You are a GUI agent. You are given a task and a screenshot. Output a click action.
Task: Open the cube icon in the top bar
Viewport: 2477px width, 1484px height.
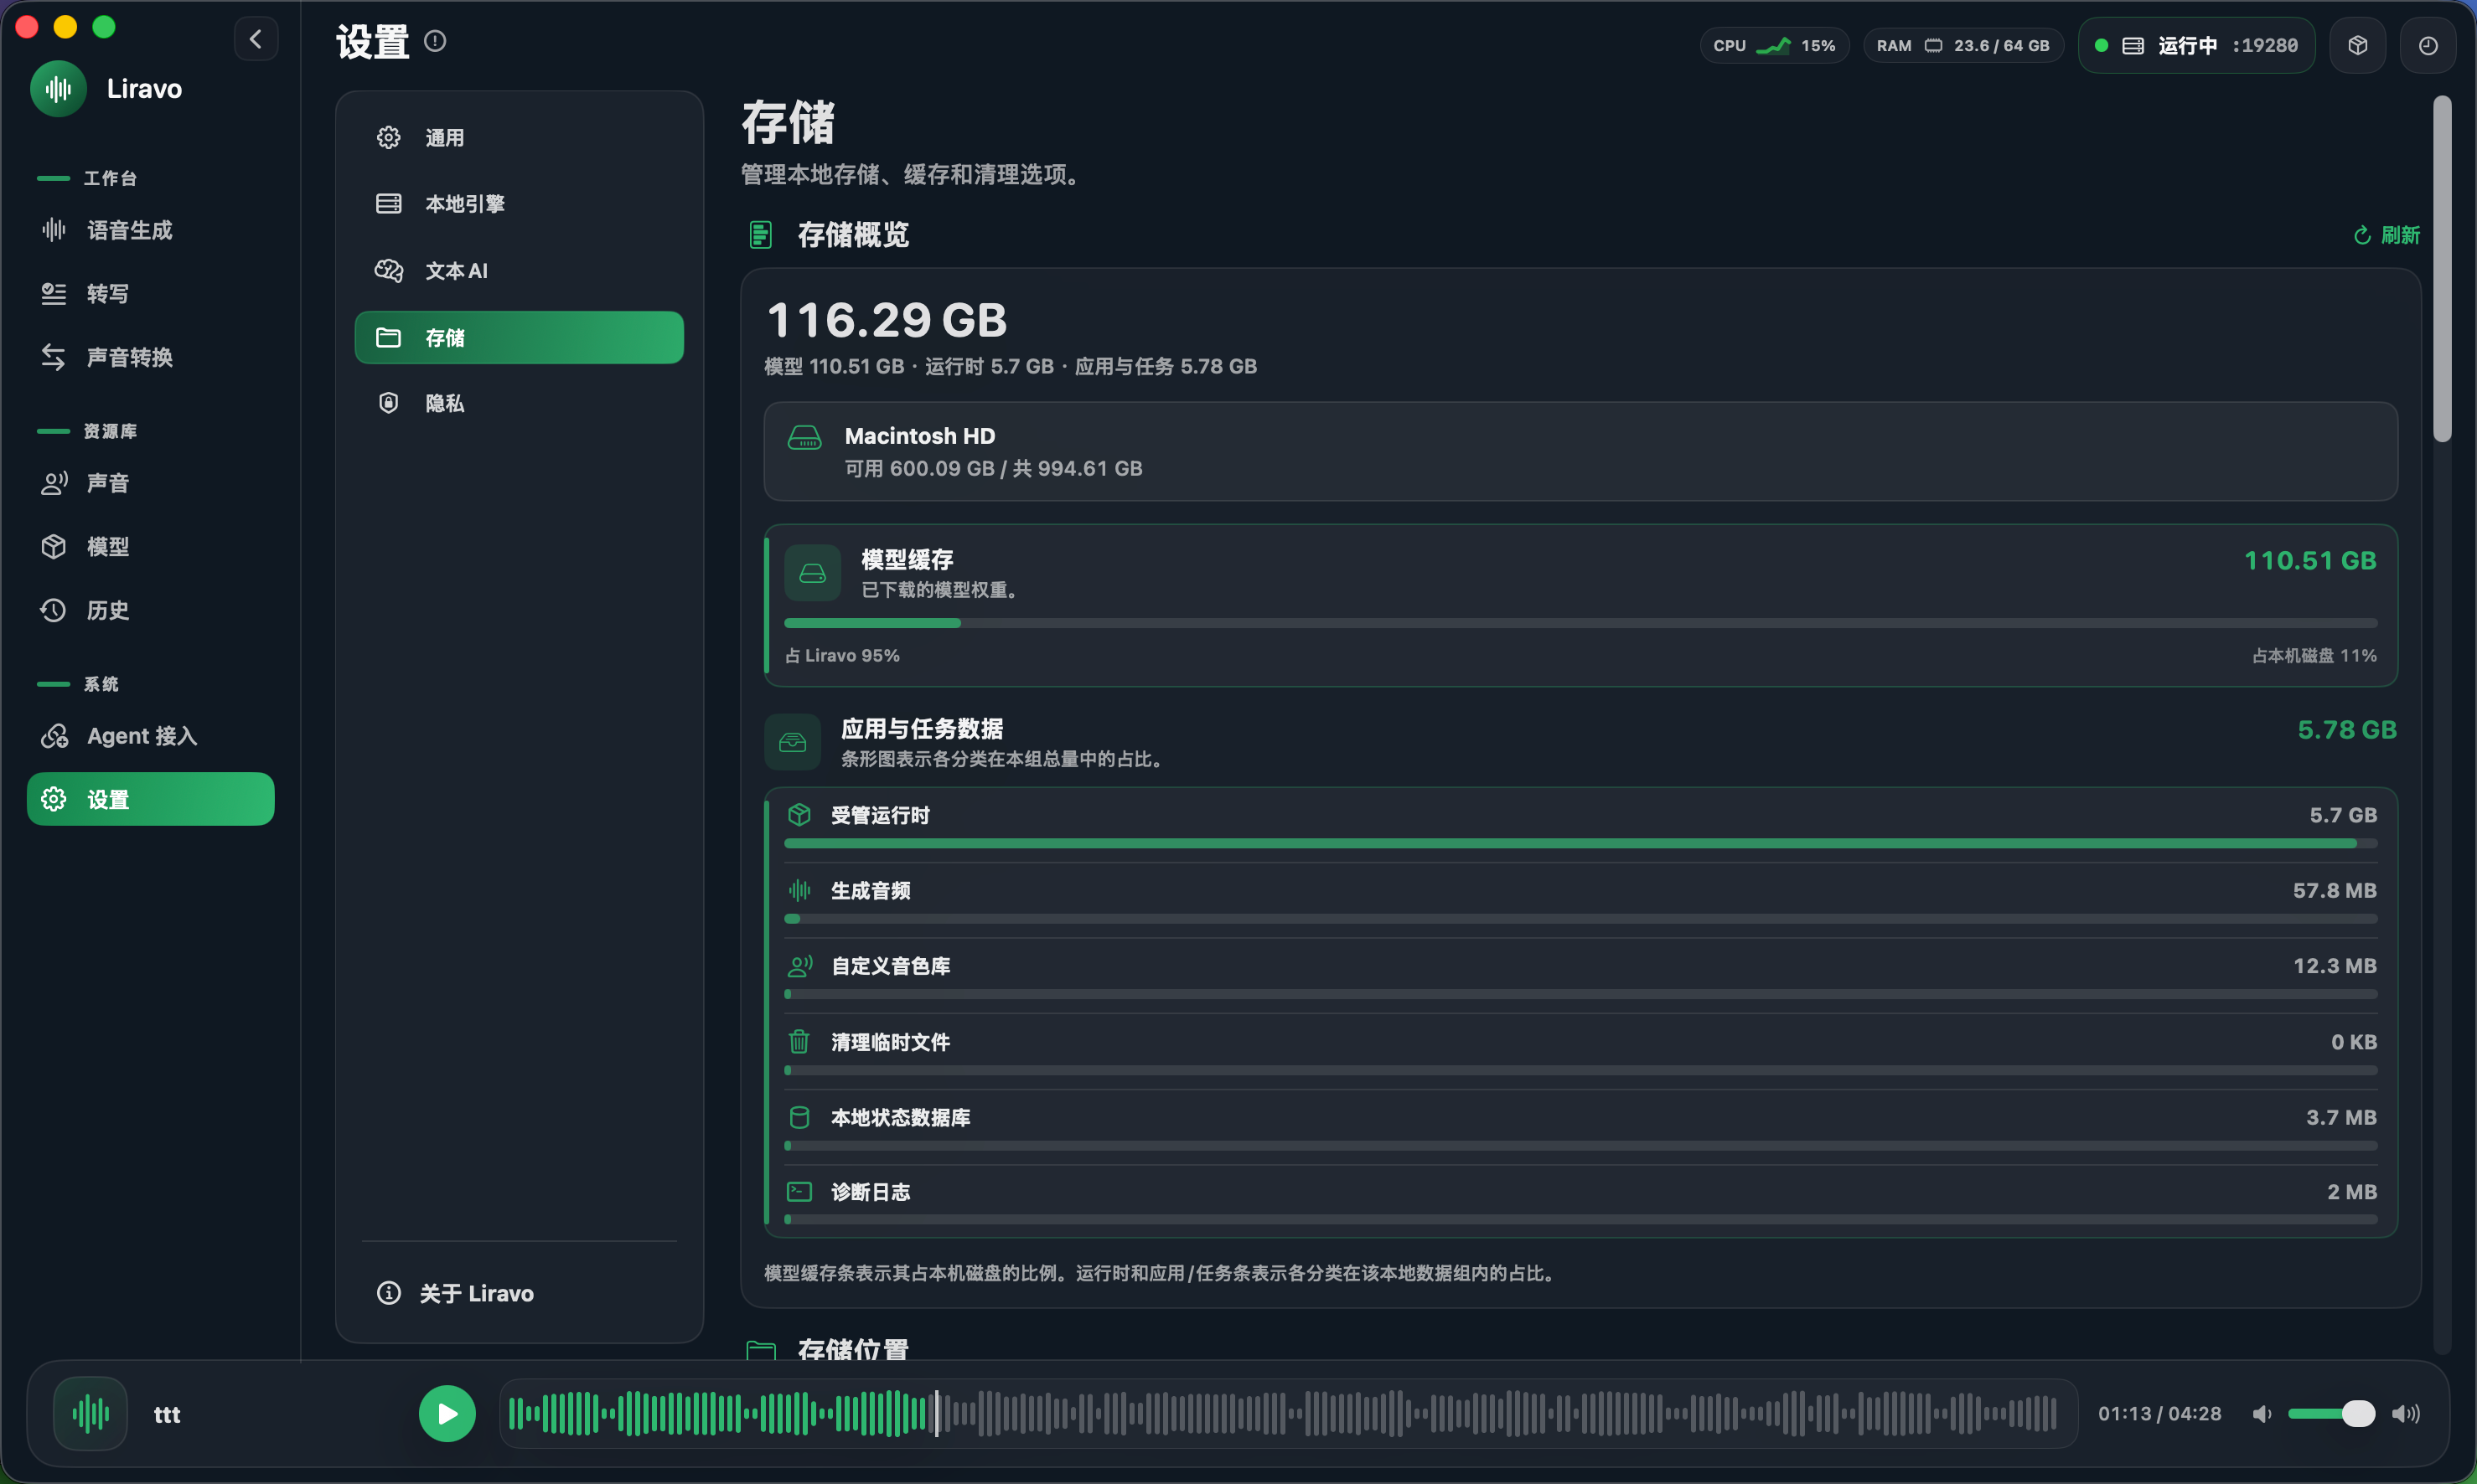[2357, 45]
